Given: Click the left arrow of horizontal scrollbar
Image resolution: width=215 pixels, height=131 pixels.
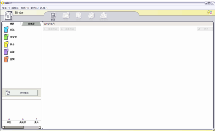Looking at the screenshot, I should coord(4,127).
